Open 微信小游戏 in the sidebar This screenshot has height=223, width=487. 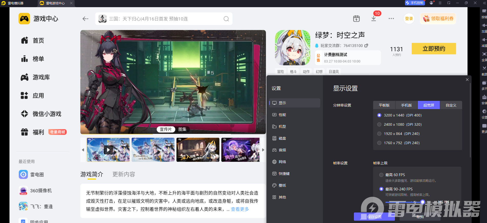[x=41, y=114]
